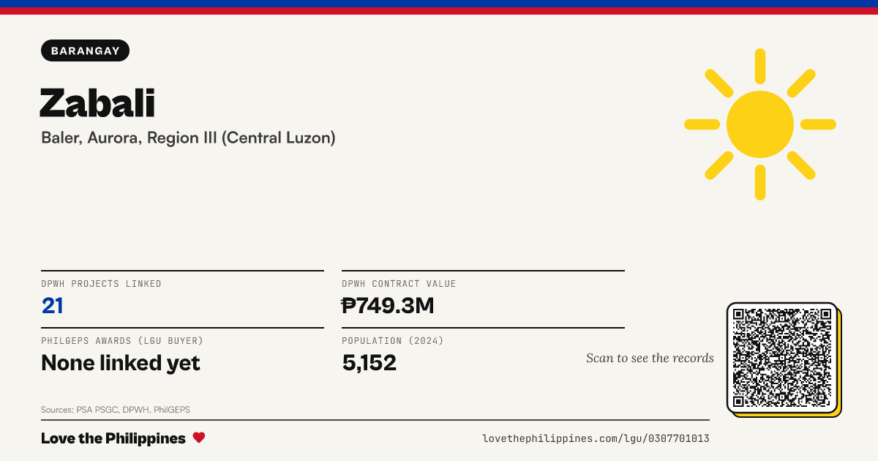Click the DPWH CONTRACT VALUE label
Screen dimensions: 878x461
399,284
